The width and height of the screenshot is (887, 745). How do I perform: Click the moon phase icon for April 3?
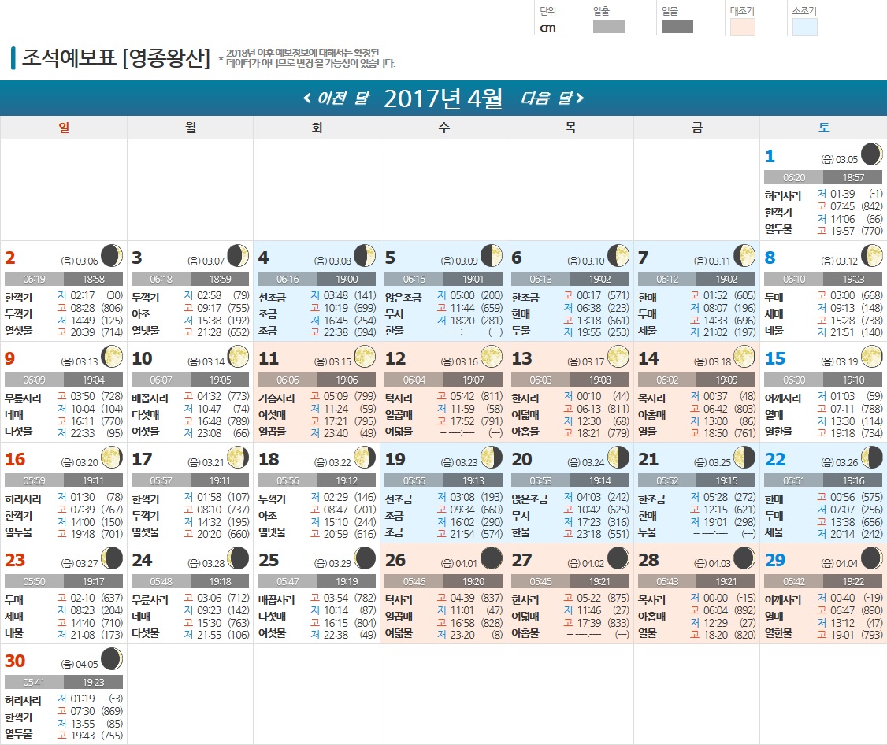[238, 256]
